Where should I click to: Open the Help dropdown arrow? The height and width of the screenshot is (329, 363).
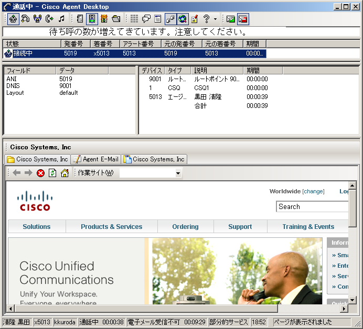pyautogui.click(x=216, y=19)
